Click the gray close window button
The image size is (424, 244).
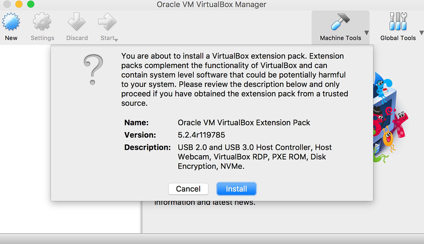[x=7, y=4]
